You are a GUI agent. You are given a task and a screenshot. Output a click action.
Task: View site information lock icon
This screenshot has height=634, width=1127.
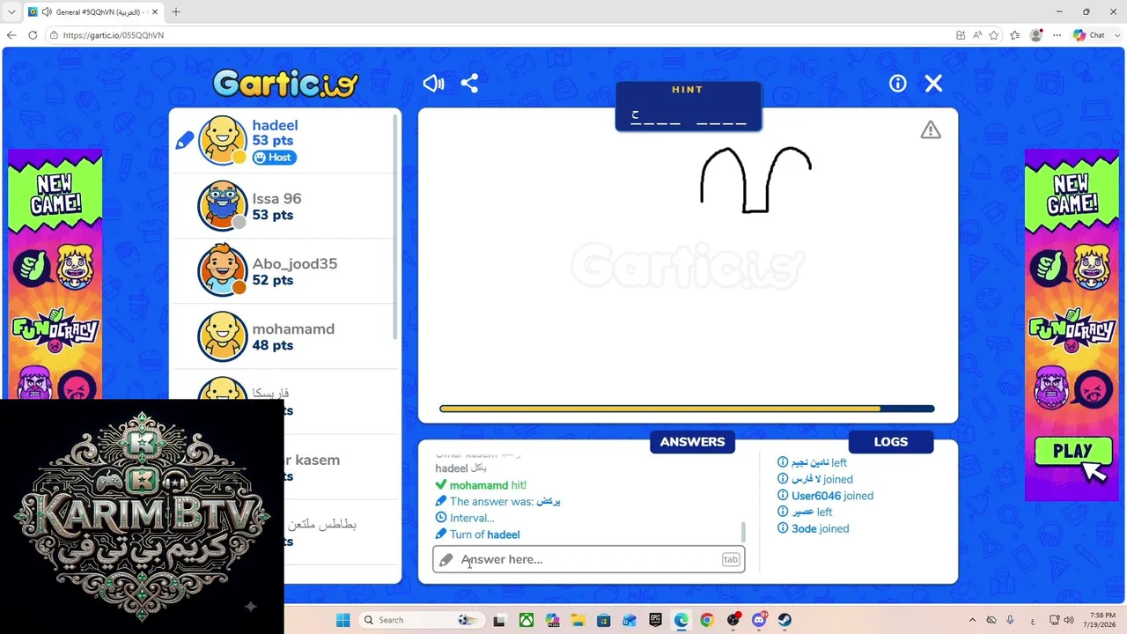pyautogui.click(x=54, y=35)
